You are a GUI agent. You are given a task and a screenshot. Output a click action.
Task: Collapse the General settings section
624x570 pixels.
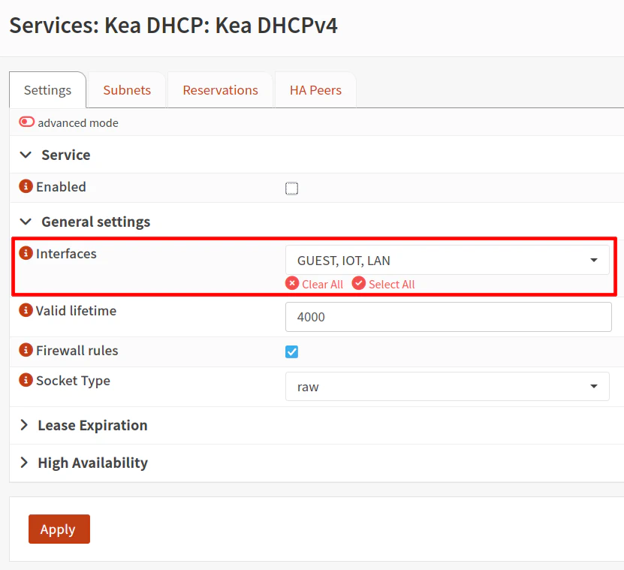(26, 222)
